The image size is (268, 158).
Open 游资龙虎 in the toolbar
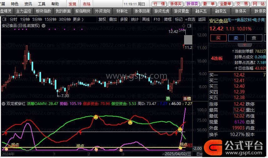[x=162, y=11]
